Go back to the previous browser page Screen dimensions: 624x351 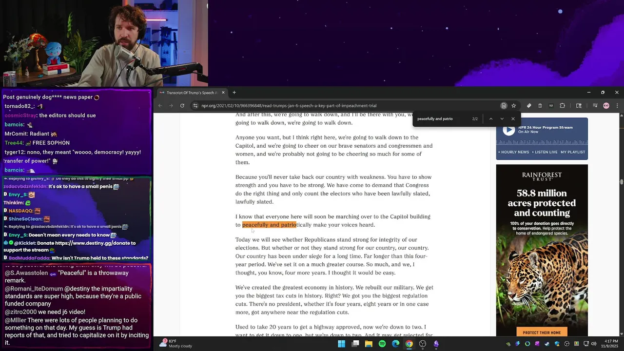click(160, 105)
